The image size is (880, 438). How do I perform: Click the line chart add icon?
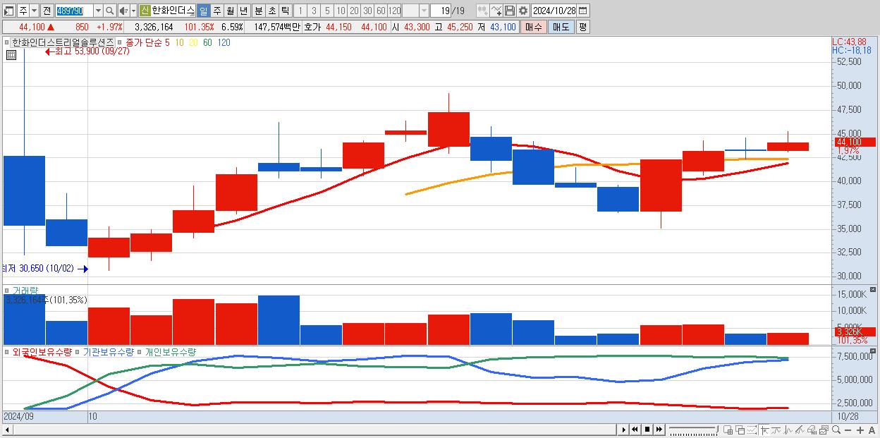[x=496, y=11]
